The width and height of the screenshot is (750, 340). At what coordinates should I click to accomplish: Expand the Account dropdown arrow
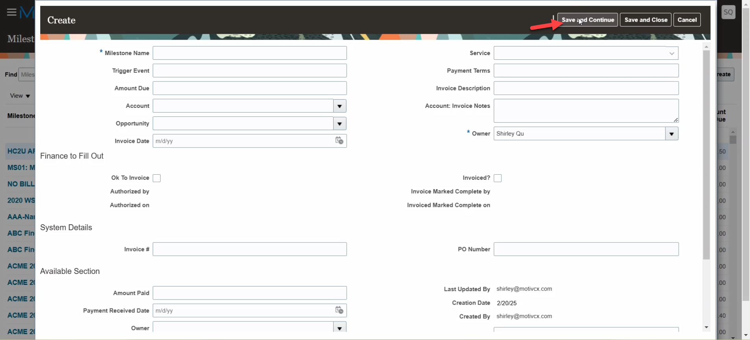click(x=340, y=106)
